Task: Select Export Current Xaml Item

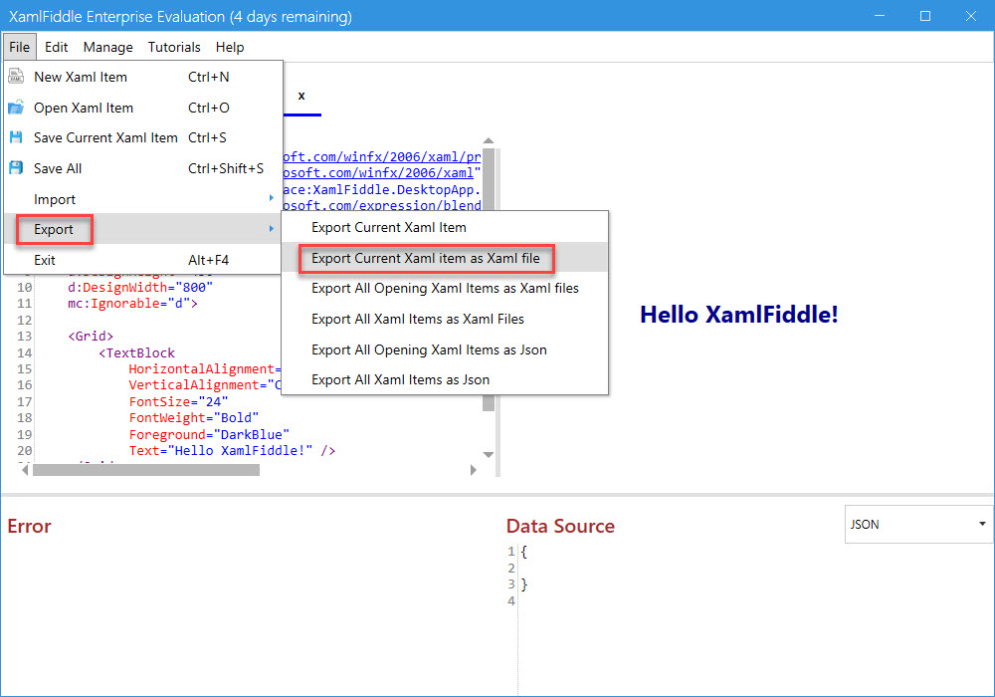Action: [444, 227]
